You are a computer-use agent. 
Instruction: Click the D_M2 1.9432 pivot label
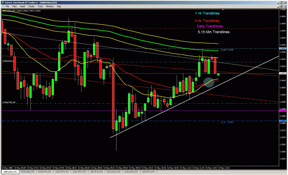coord(227,50)
